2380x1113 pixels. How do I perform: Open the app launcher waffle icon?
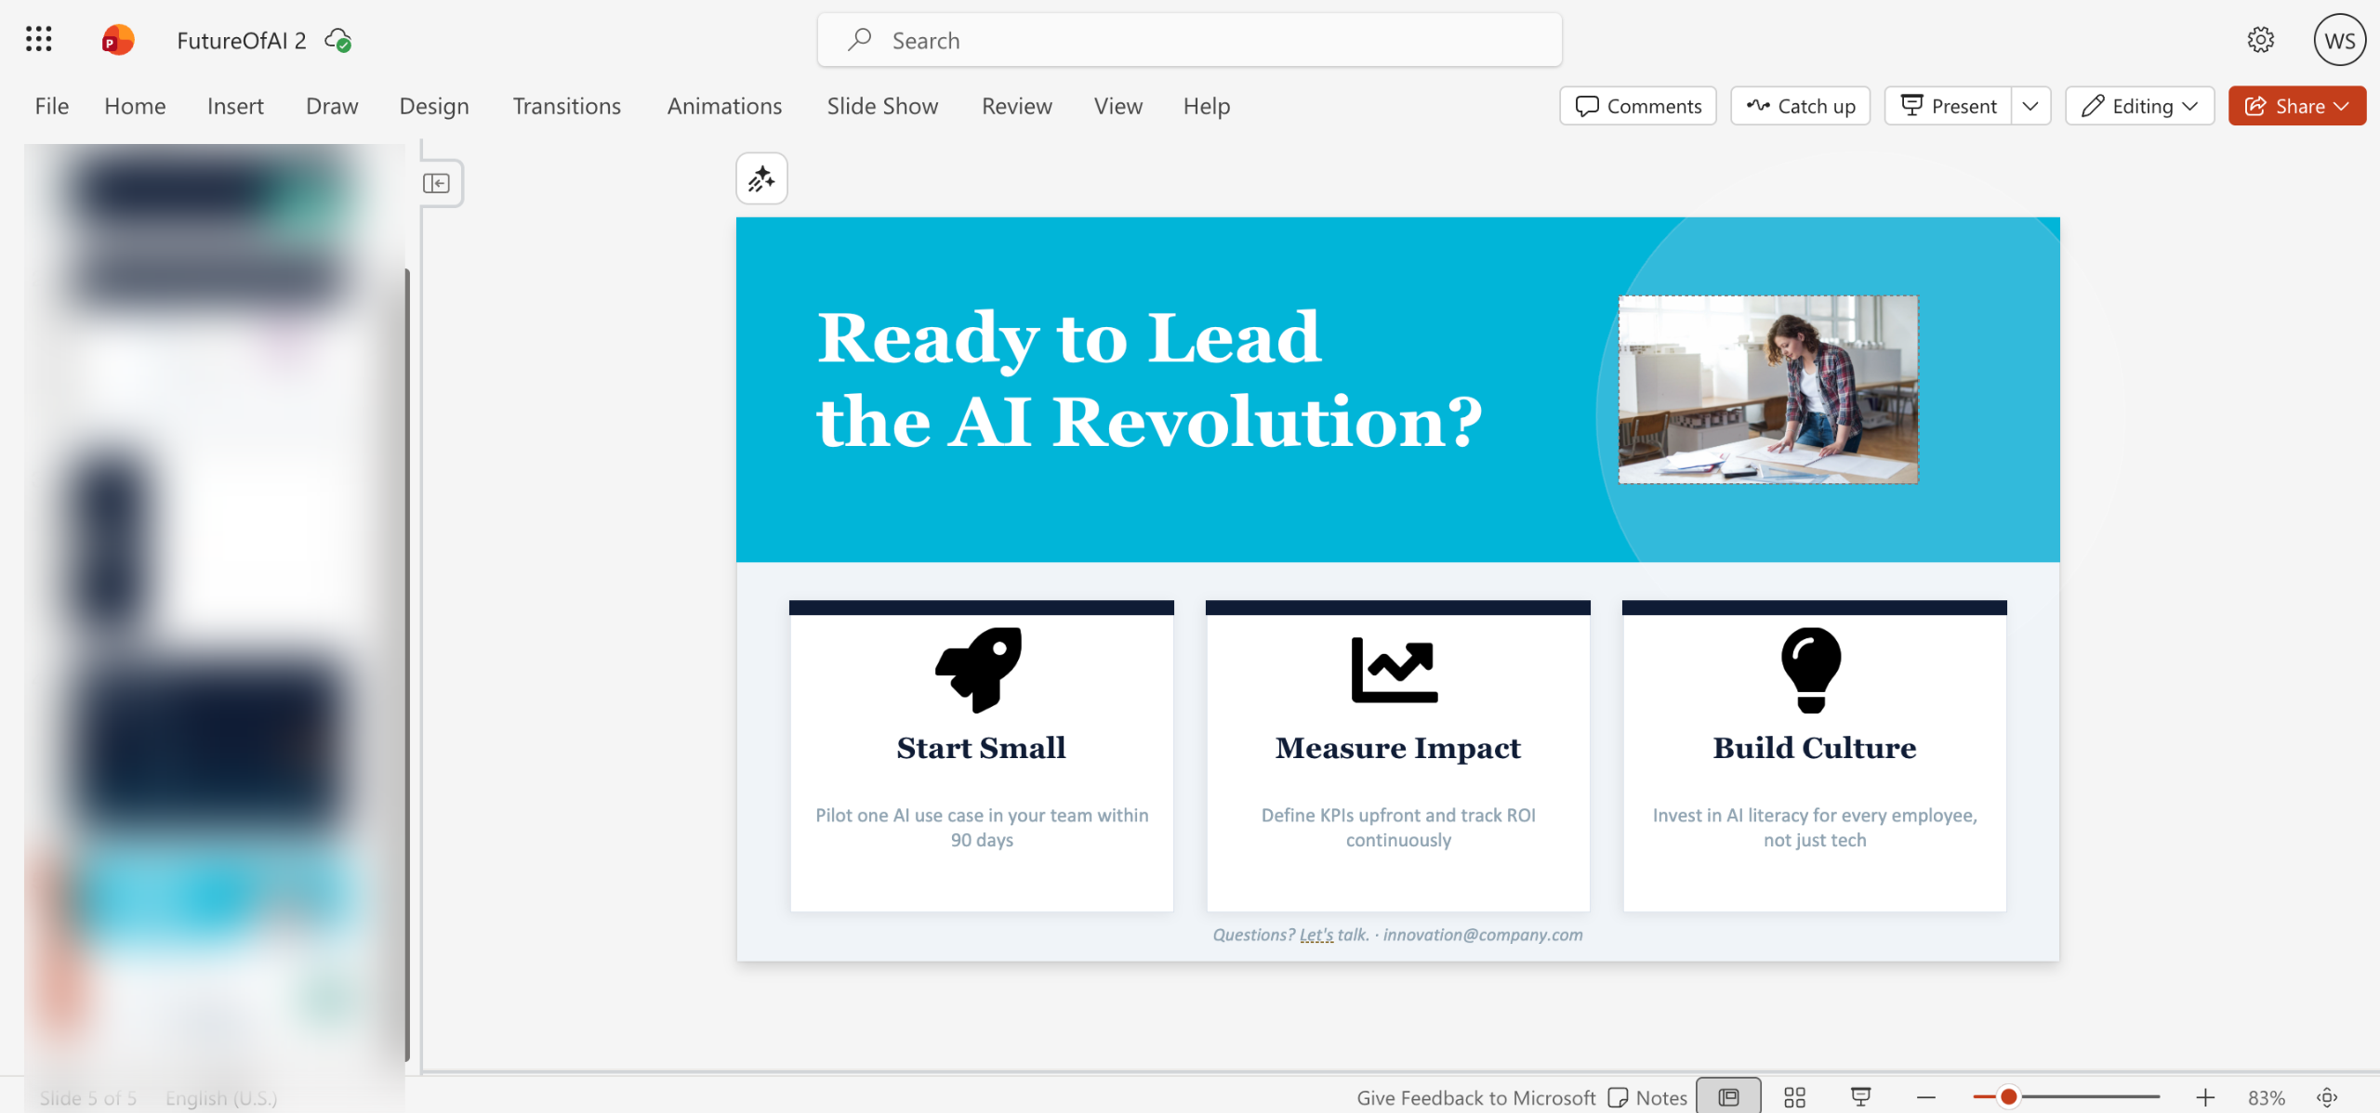coord(38,40)
